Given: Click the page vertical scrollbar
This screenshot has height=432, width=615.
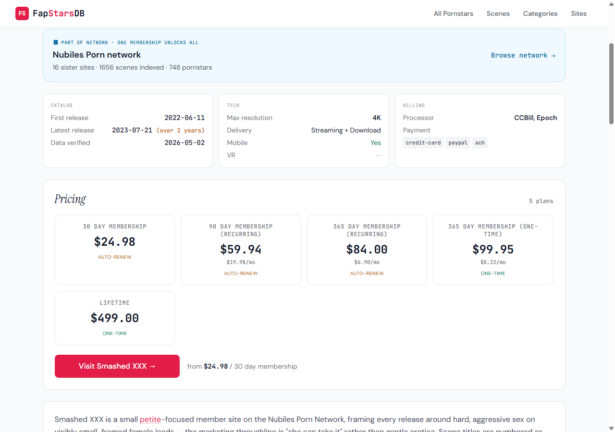Looking at the screenshot, I should pyautogui.click(x=612, y=84).
